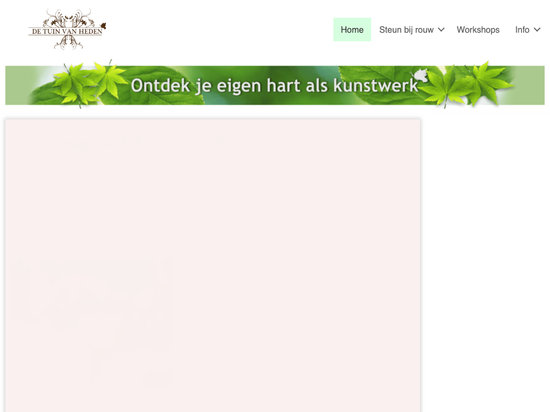Click the Ontdek je eigen hart banner
The width and height of the screenshot is (550, 412).
[274, 84]
